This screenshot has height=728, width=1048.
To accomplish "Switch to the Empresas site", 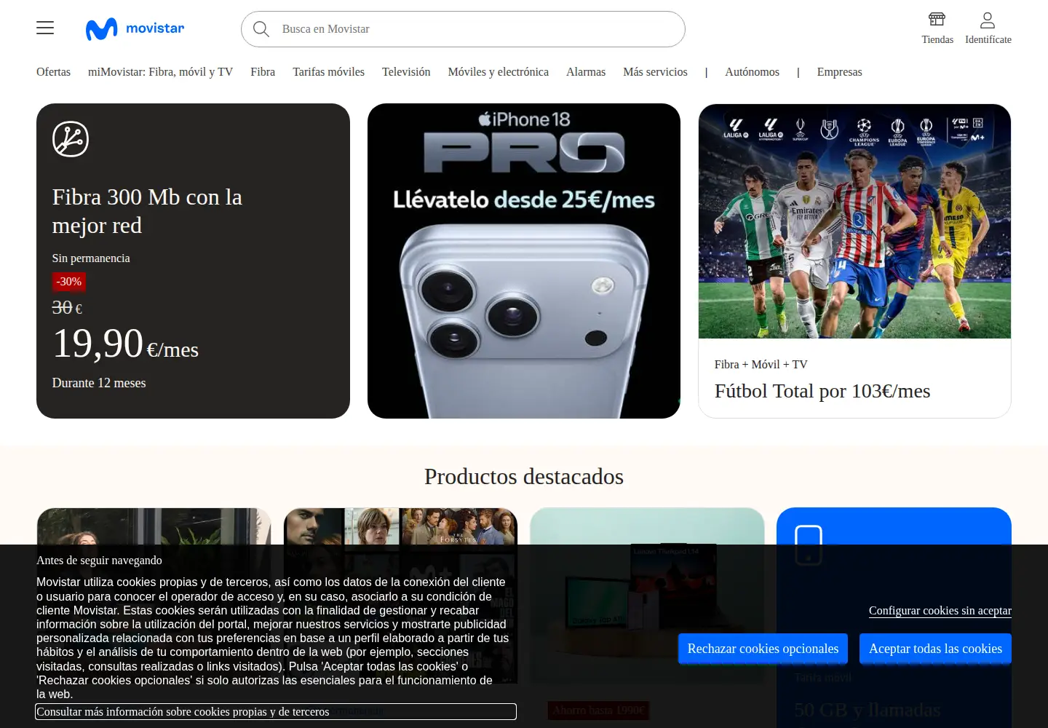I will 839,72.
